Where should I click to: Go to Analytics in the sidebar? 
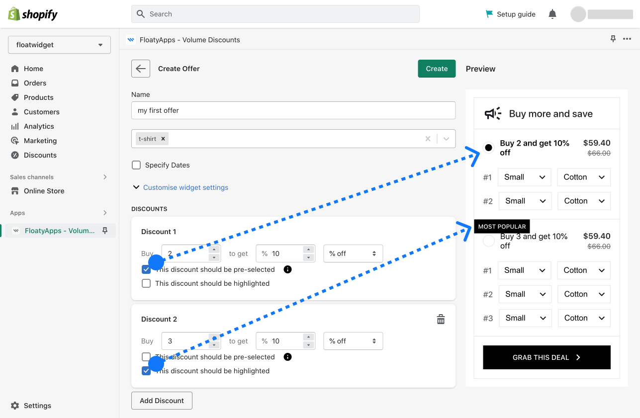click(x=39, y=126)
